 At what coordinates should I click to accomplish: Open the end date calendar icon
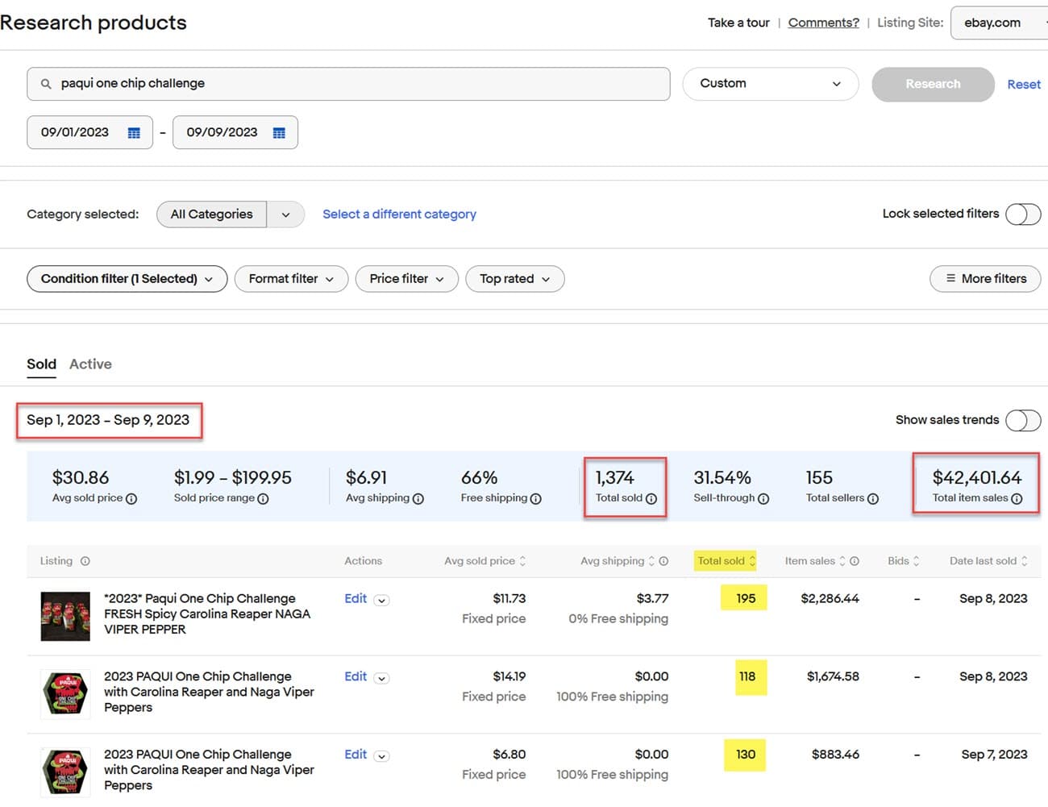point(279,133)
